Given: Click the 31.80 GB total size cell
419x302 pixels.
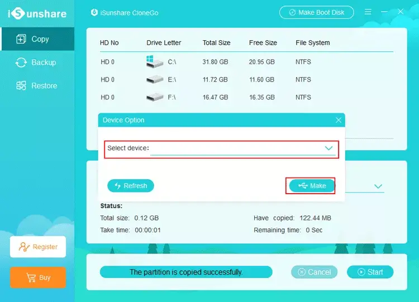Looking at the screenshot, I should click(x=215, y=62).
